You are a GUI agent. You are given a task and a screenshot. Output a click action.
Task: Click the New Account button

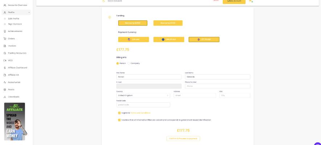coord(234,1)
